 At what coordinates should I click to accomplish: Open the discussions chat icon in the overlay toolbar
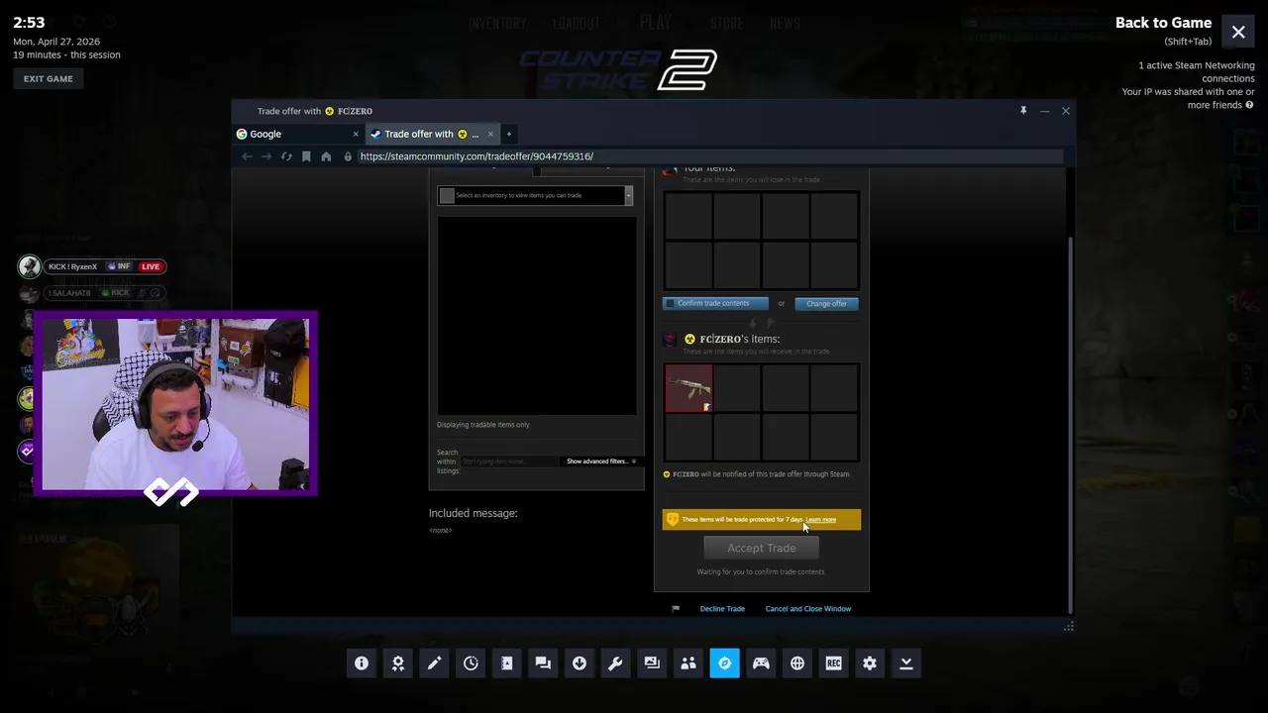pyautogui.click(x=543, y=663)
